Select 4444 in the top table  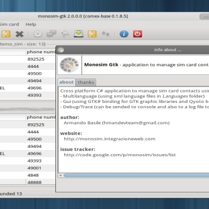click(x=33, y=66)
